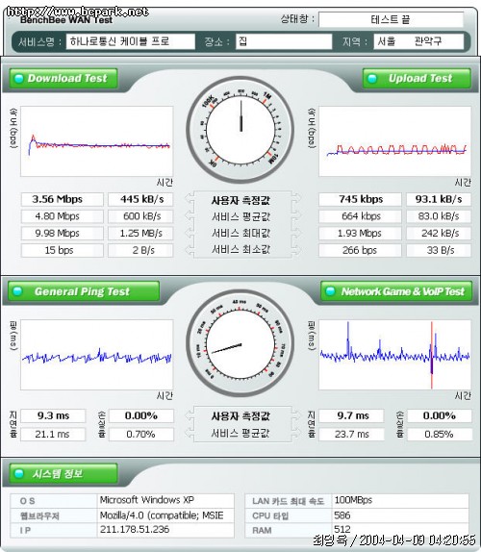Select the 664 kbps average value
The width and height of the screenshot is (481, 552).
(x=360, y=216)
